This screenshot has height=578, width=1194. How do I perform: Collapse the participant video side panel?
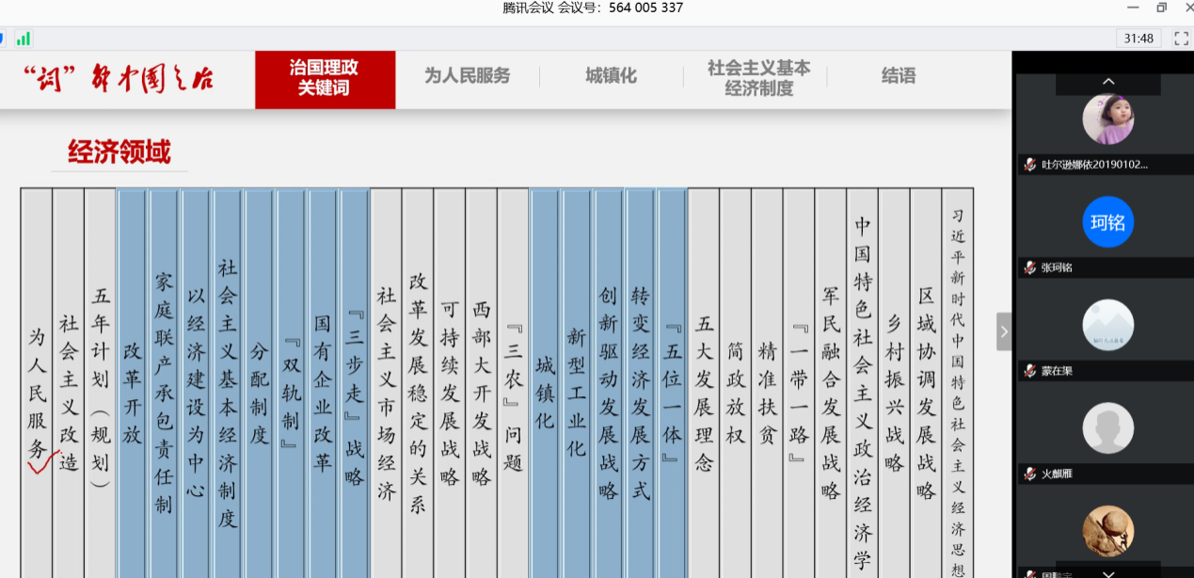pyautogui.click(x=1004, y=331)
